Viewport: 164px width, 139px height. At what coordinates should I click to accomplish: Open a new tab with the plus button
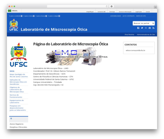155,7
